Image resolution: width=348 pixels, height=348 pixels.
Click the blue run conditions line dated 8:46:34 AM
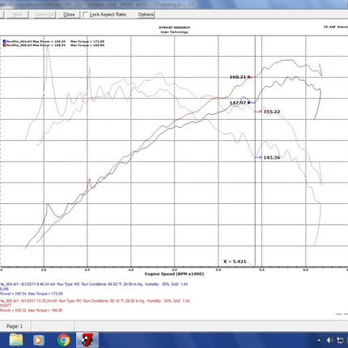click(94, 284)
